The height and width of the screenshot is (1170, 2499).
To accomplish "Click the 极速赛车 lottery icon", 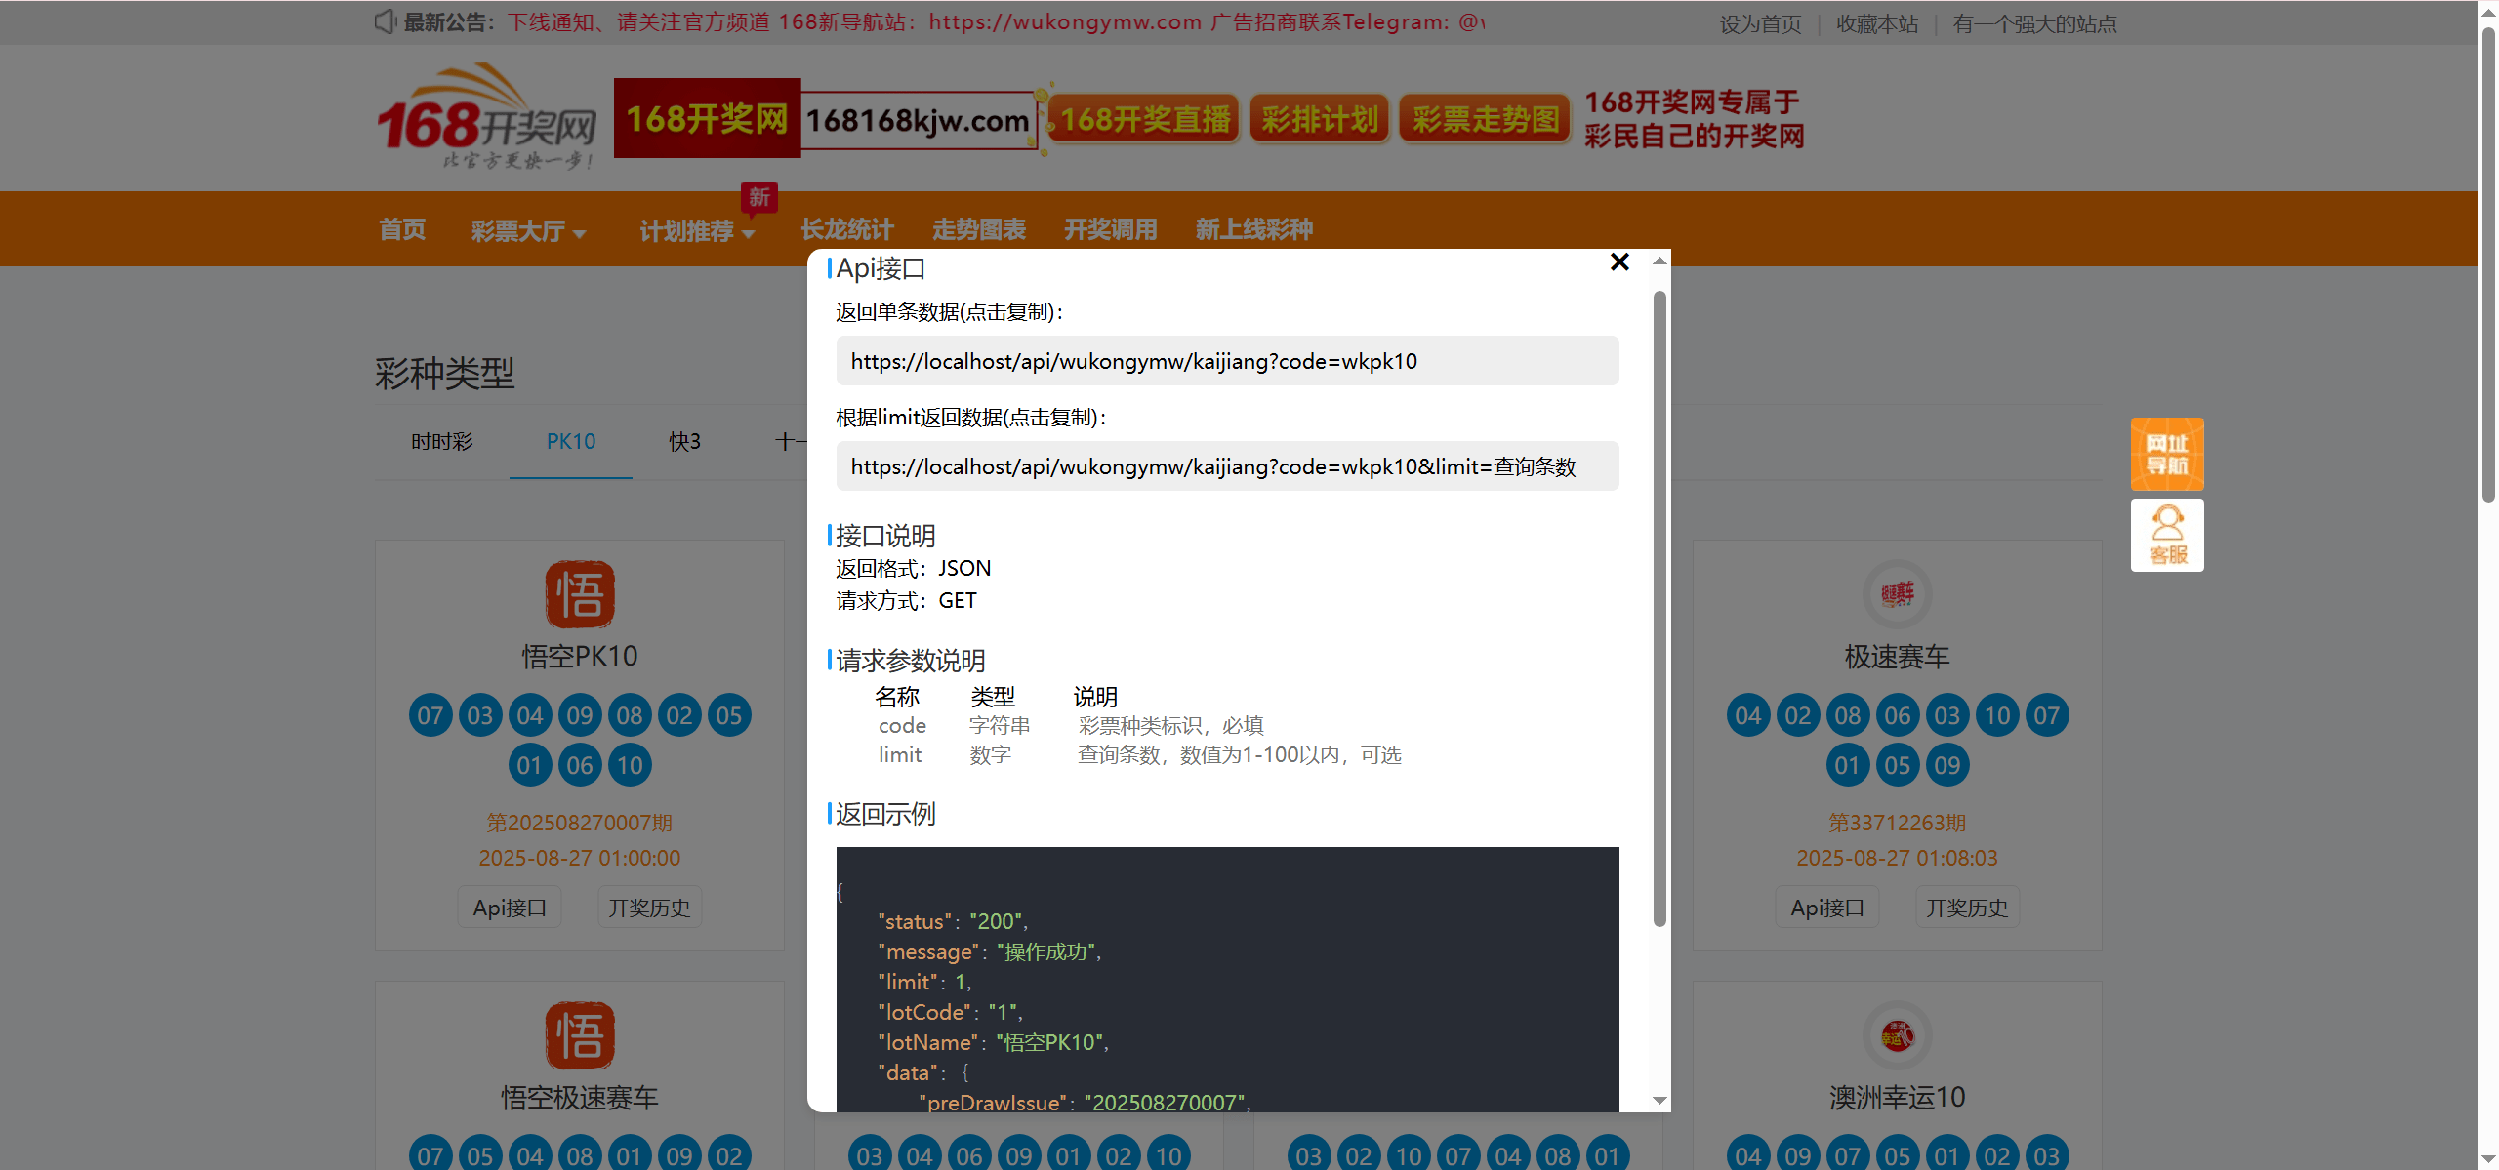I will click(1897, 594).
